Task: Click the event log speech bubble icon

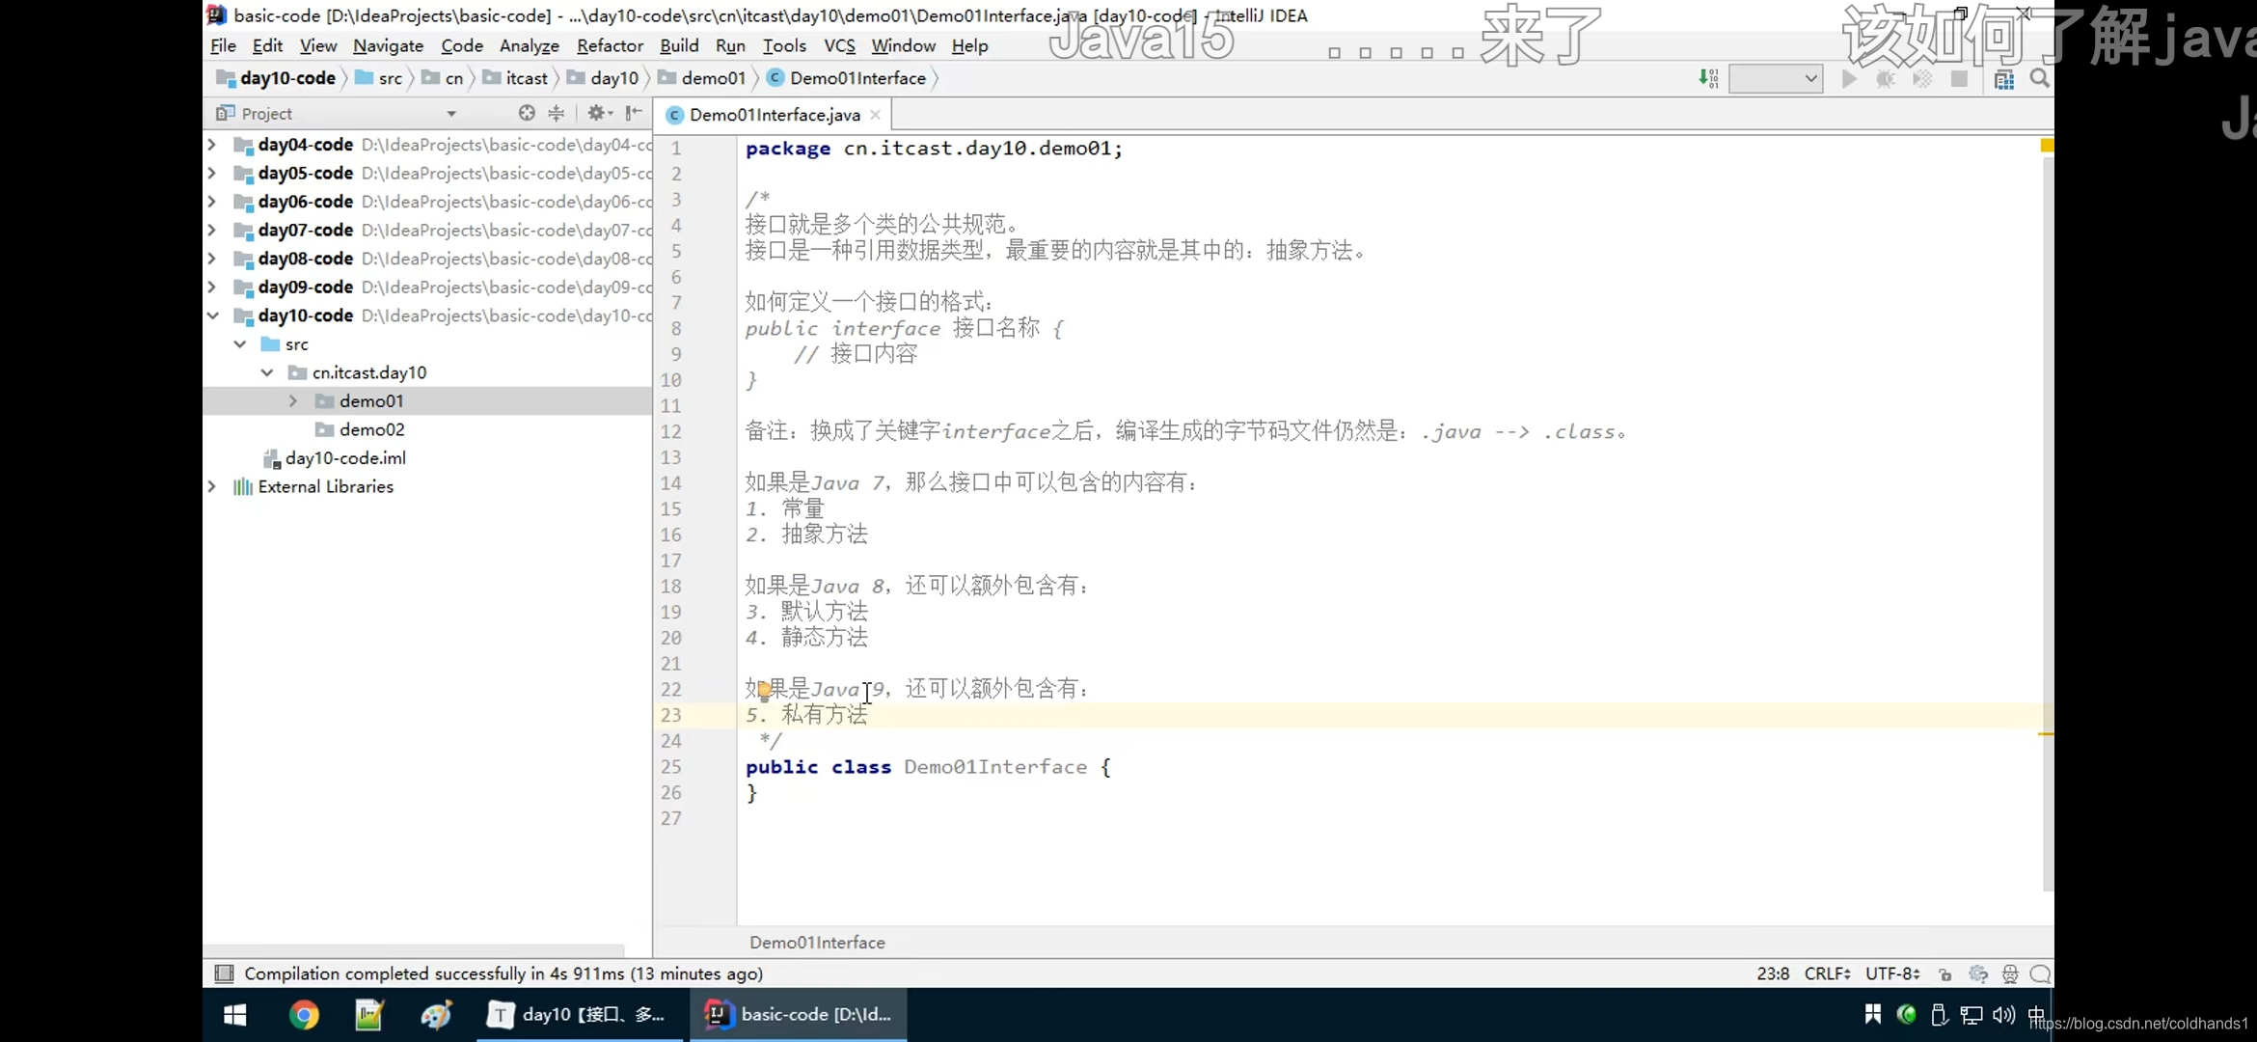Action: coord(2040,974)
